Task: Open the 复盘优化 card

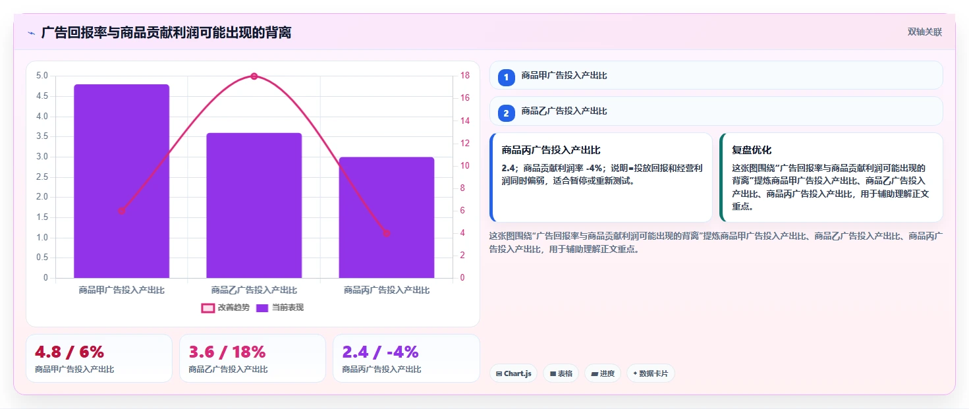Action: pyautogui.click(x=831, y=178)
